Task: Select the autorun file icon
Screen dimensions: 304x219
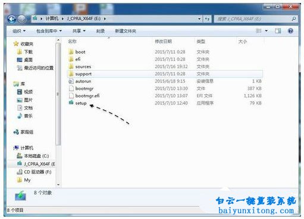Action: [71, 81]
